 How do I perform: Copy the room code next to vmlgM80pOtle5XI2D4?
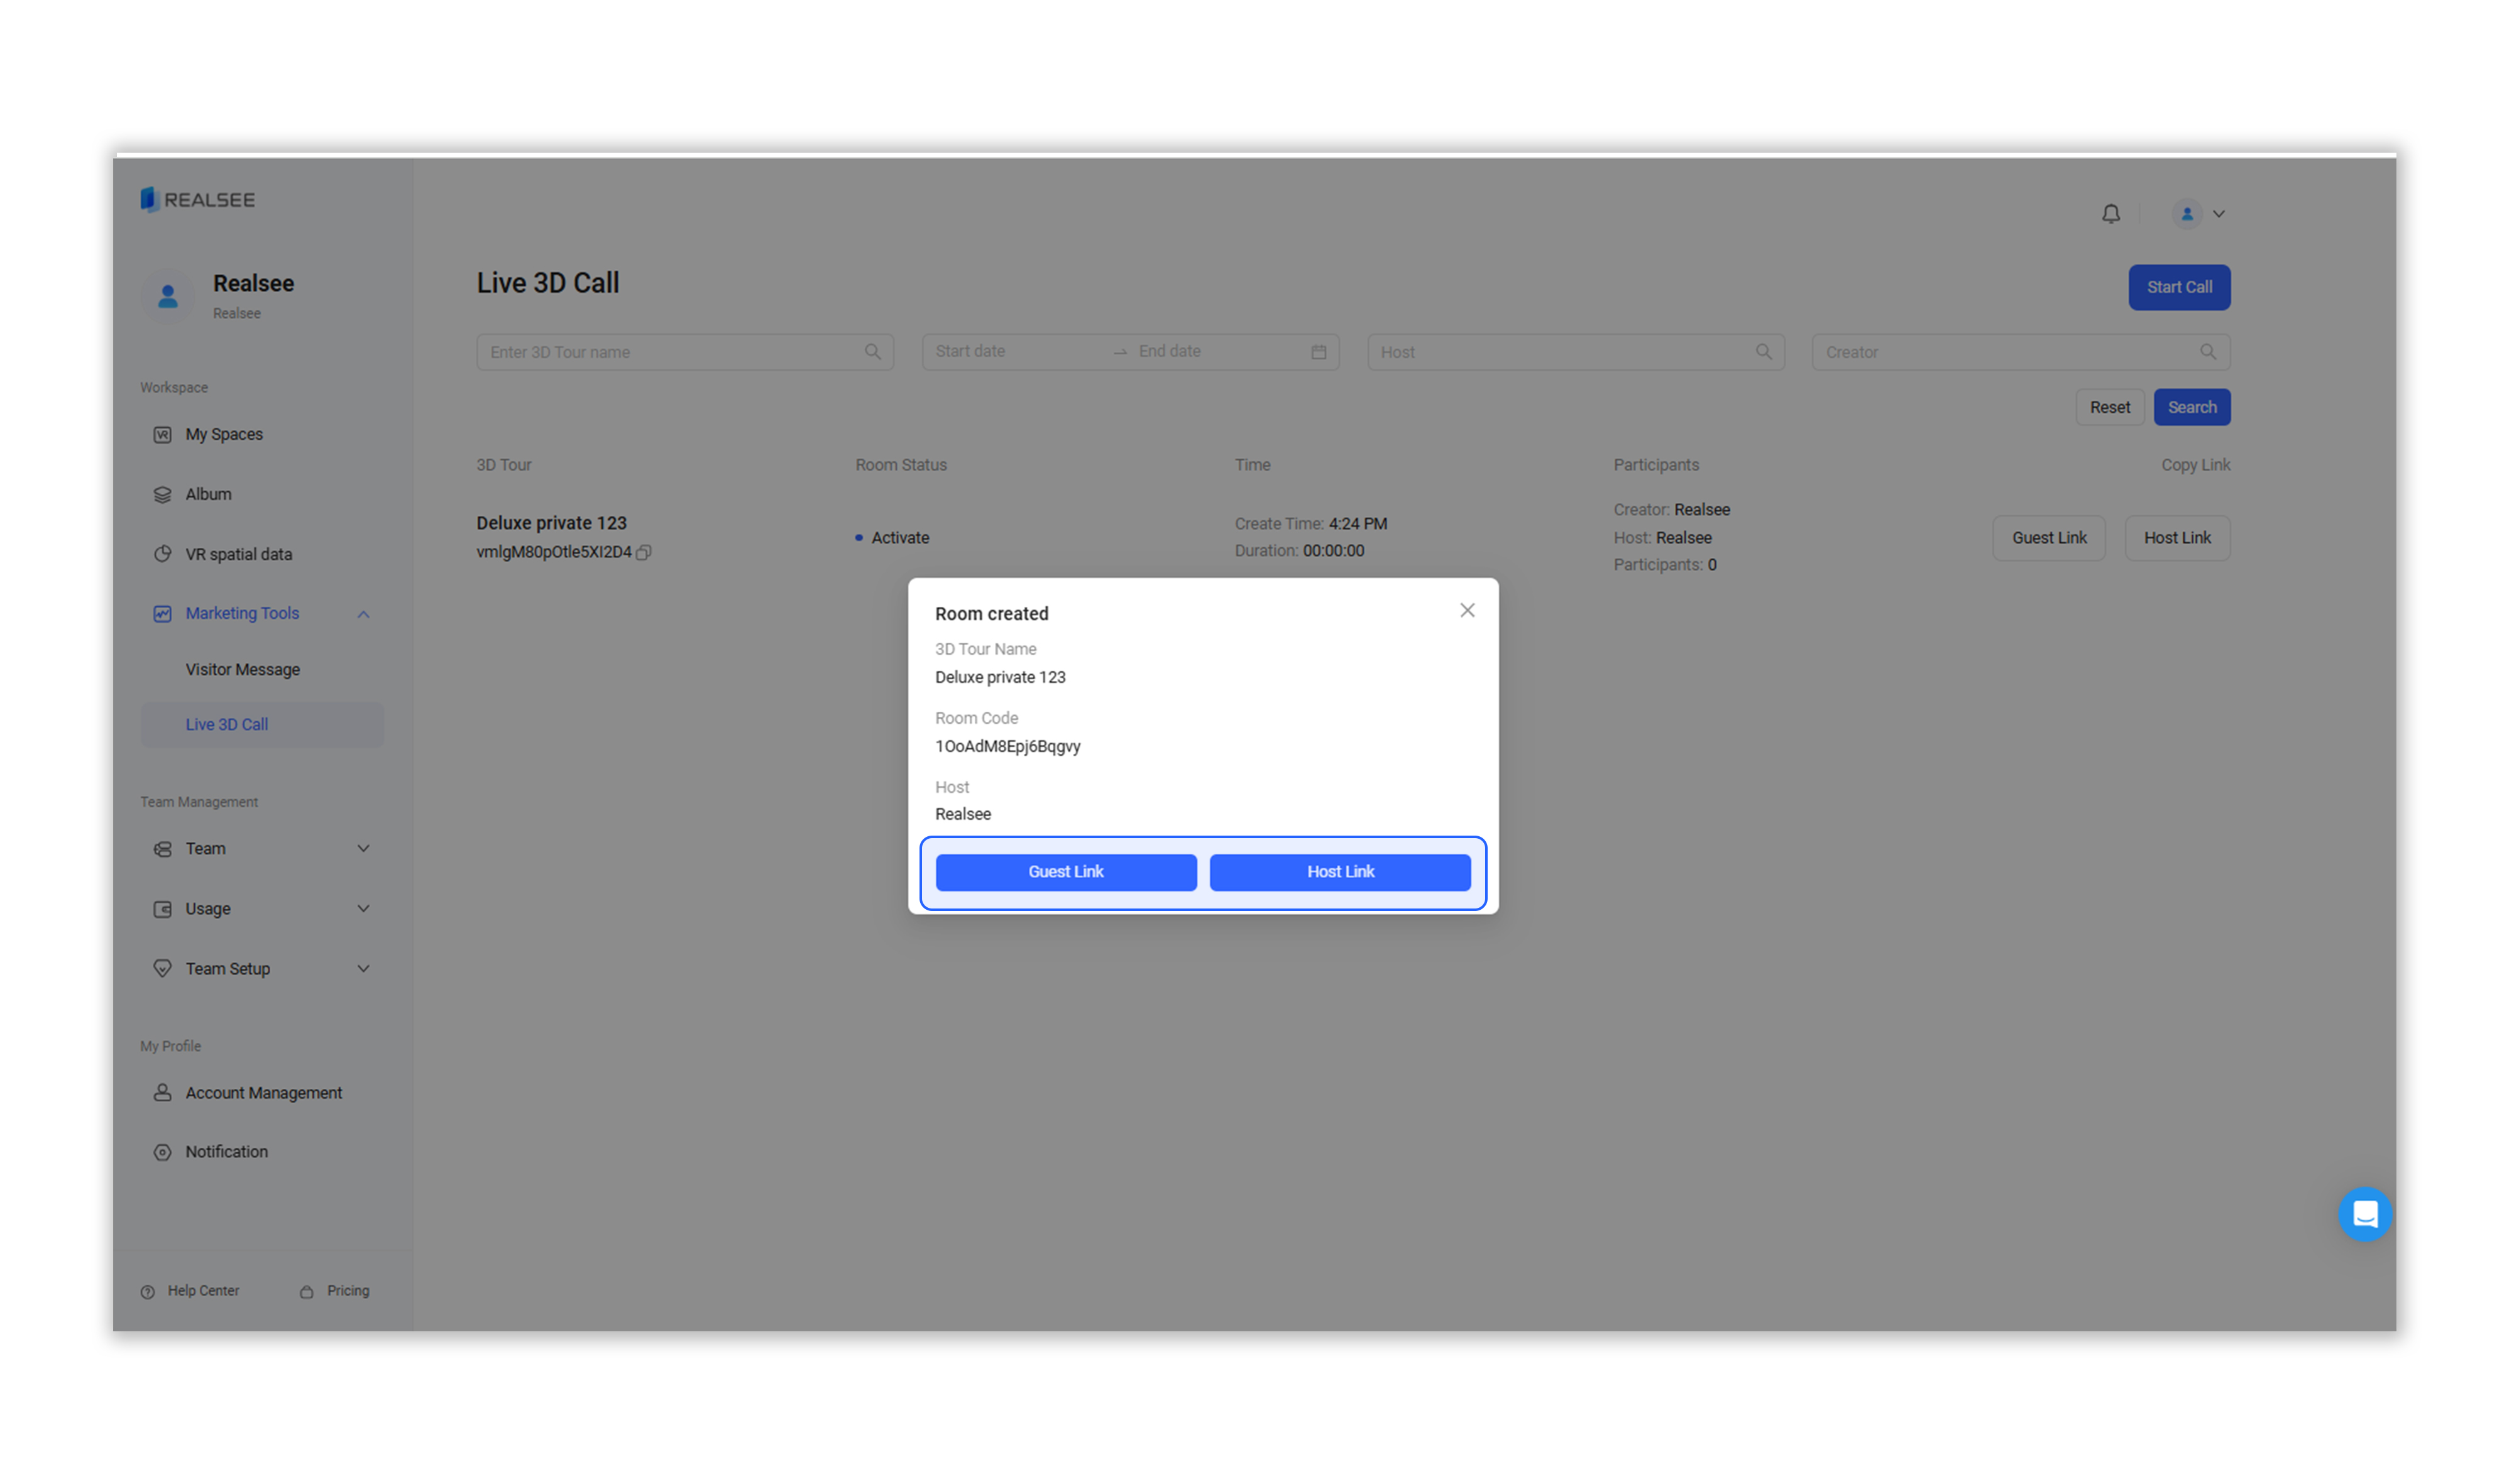[644, 552]
